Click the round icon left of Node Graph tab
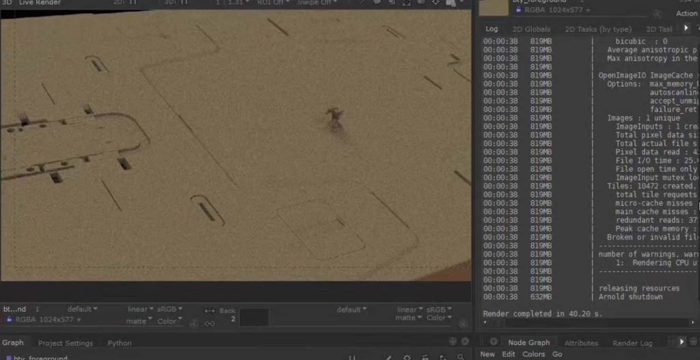The width and height of the screenshot is (700, 360). point(494,342)
